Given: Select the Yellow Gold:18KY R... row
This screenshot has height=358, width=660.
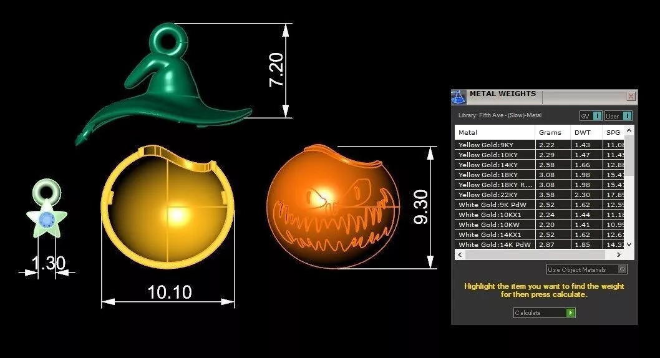Looking at the screenshot, I should coord(540,185).
